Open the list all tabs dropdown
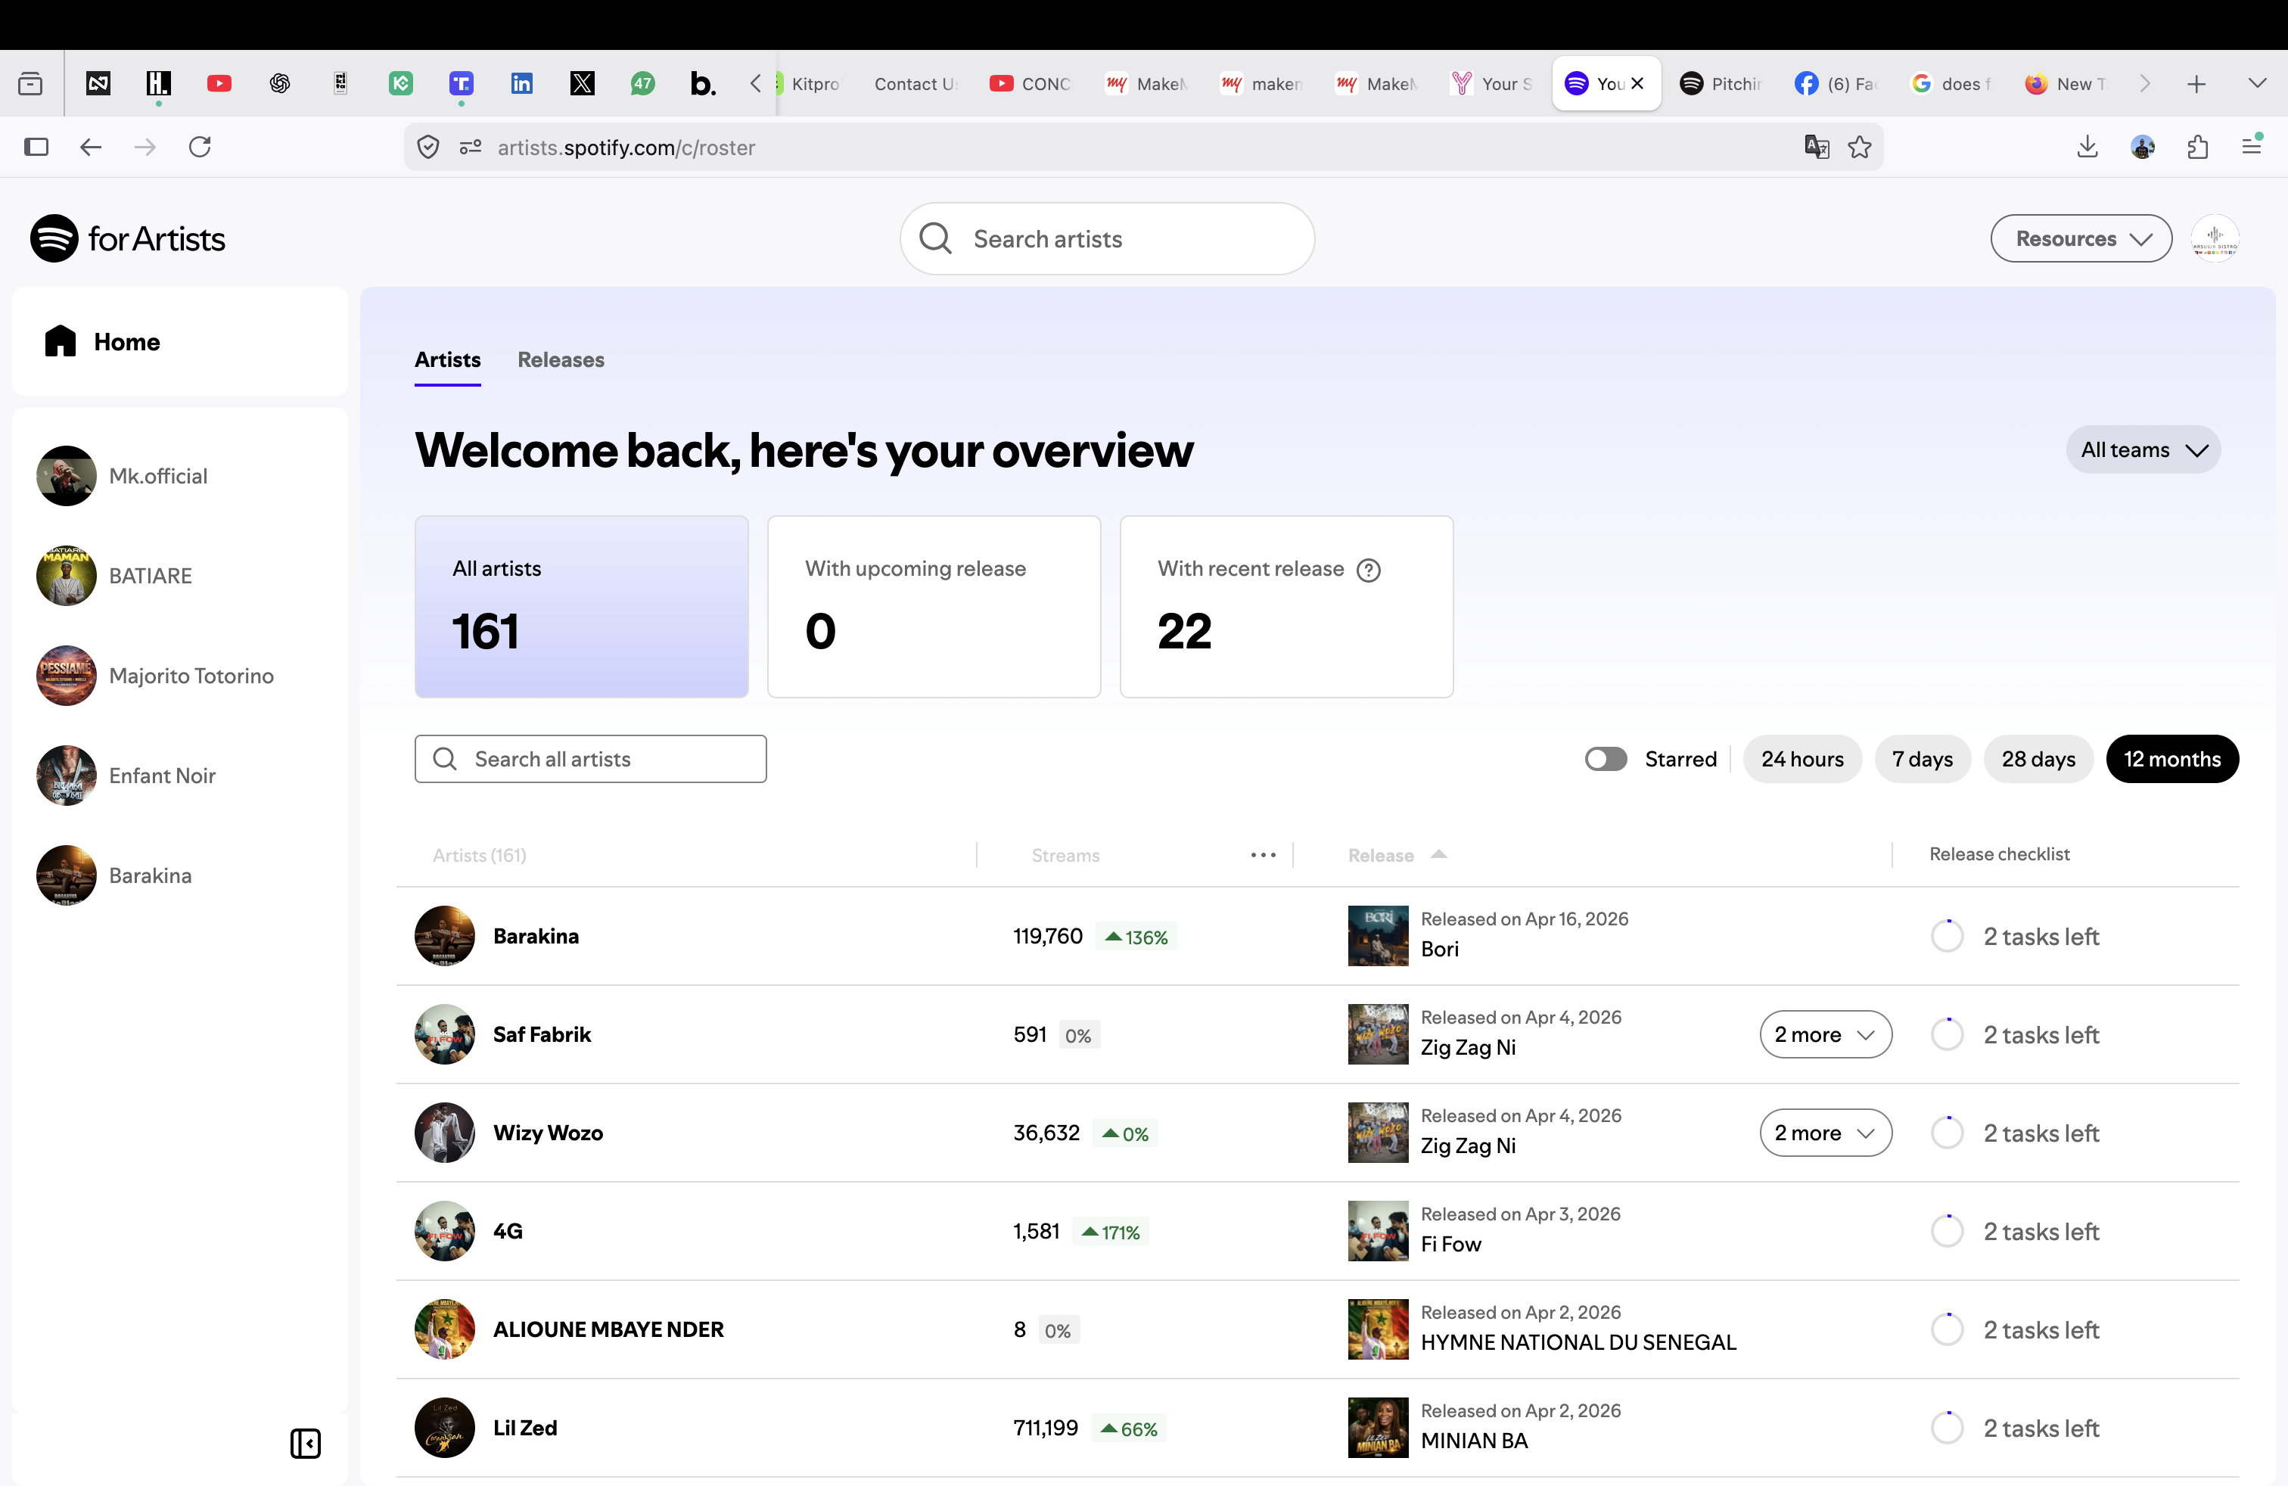 point(2257,84)
